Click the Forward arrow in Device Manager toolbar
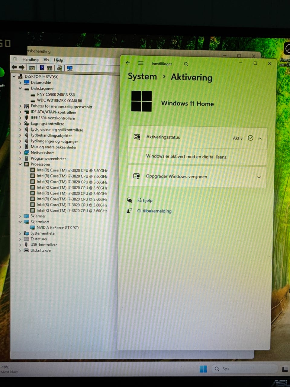This screenshot has height=387, width=290. pos(21,67)
